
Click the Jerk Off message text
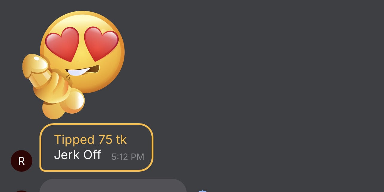point(77,155)
